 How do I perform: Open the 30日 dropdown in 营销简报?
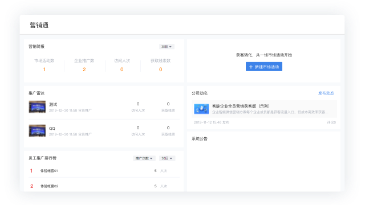point(167,47)
